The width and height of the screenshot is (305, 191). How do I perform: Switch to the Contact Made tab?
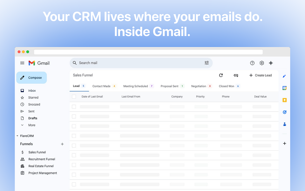[104, 86]
